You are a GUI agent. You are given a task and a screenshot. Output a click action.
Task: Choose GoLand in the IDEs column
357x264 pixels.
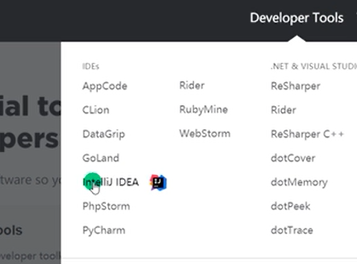(x=101, y=158)
